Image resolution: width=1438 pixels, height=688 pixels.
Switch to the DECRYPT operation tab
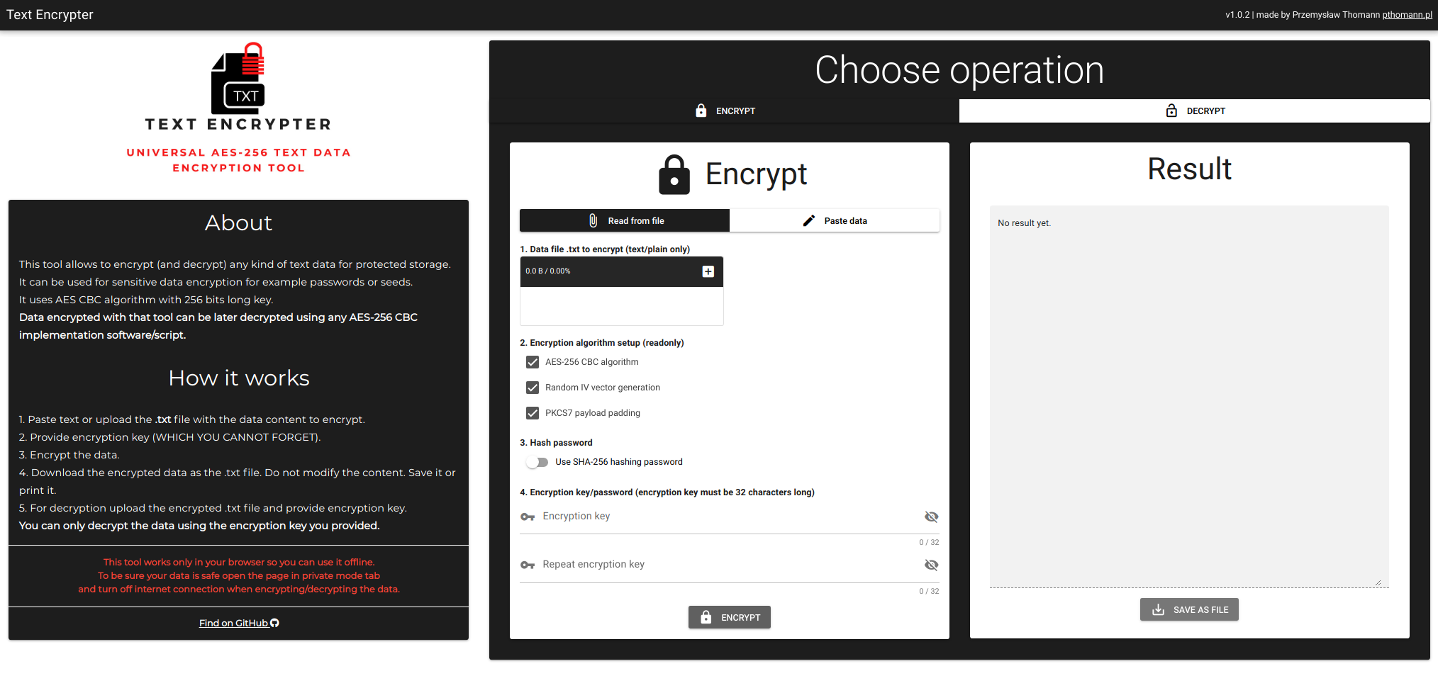[x=1195, y=111]
